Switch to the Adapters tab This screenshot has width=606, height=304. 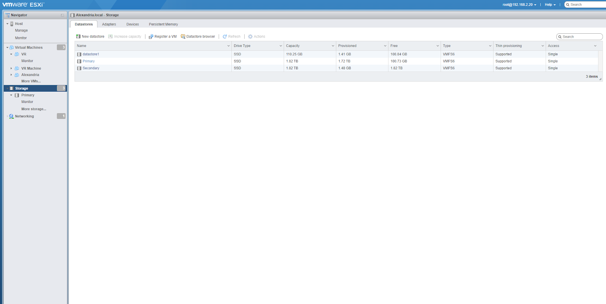(109, 24)
